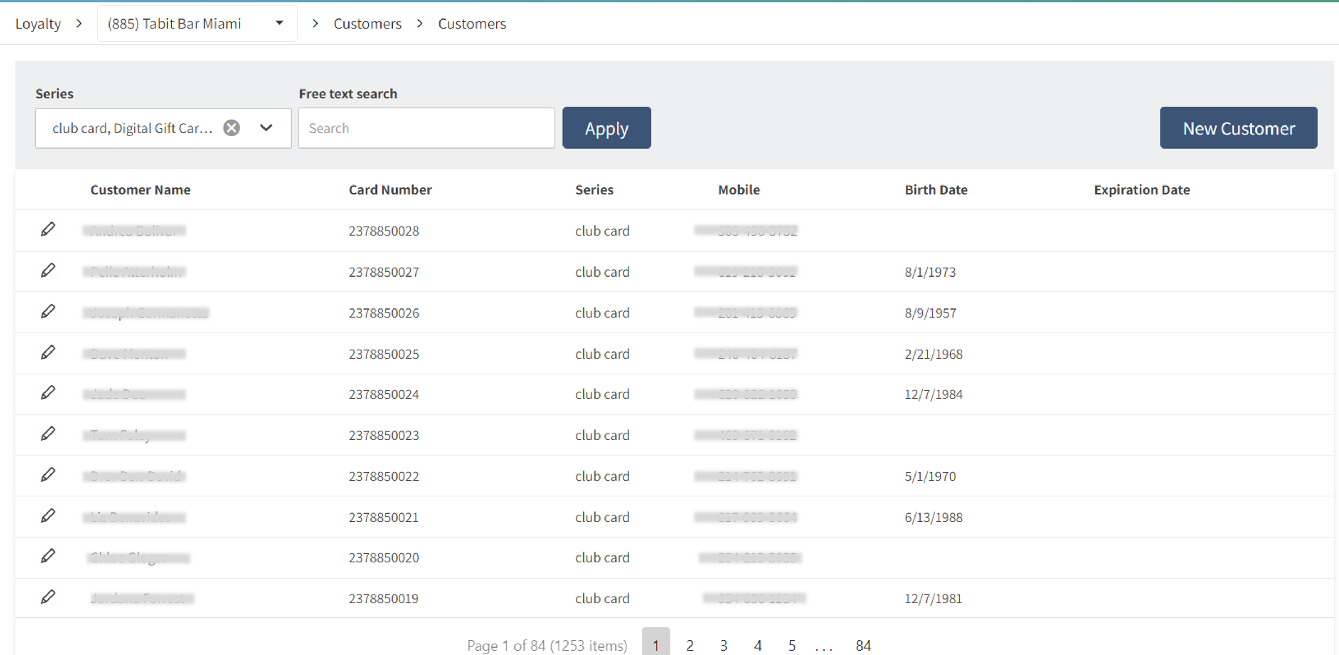Click edit pencil for card 2378850024
This screenshot has height=655, width=1339.
(48, 393)
